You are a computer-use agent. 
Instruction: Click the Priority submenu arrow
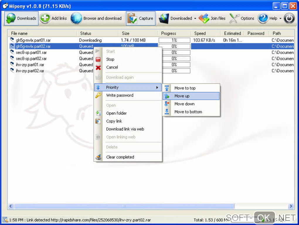pos(157,87)
